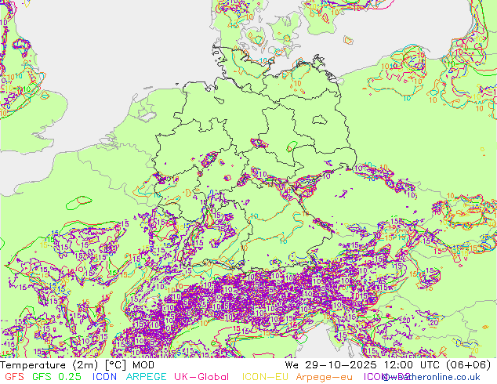Click the "(06+06)" forecast run text
Image resolution: width=497 pixels, height=384 pixels.
468,365
